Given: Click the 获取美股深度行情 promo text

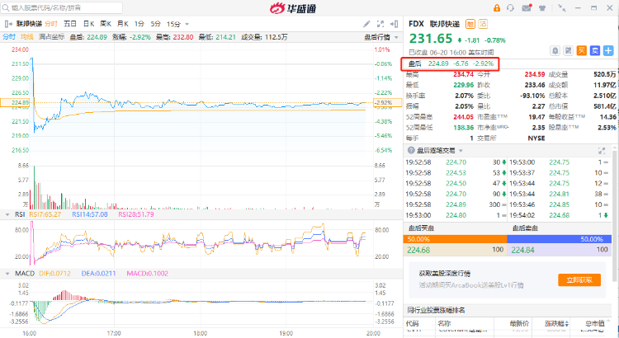Looking at the screenshot, I should click(445, 274).
